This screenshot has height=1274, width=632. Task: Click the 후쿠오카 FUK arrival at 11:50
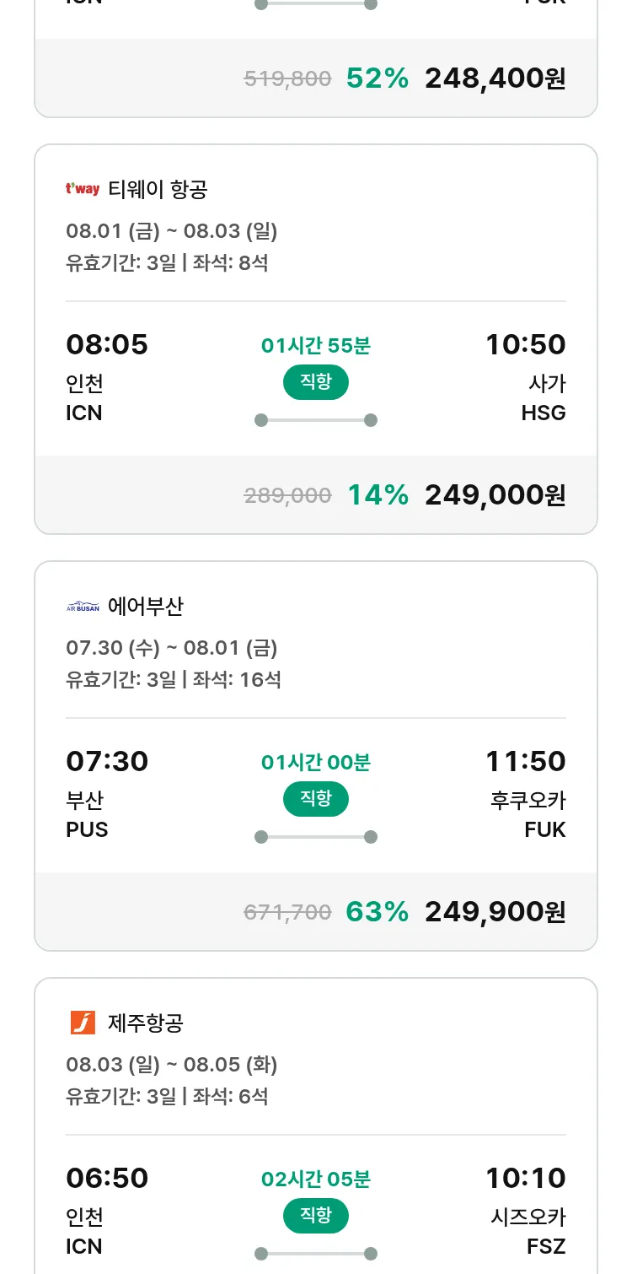pos(528,813)
